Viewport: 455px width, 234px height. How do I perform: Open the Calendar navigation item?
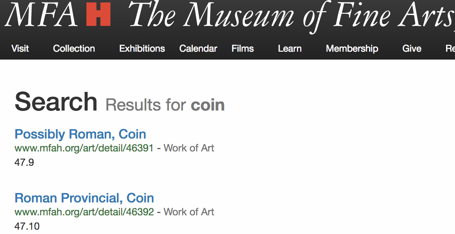click(x=198, y=48)
